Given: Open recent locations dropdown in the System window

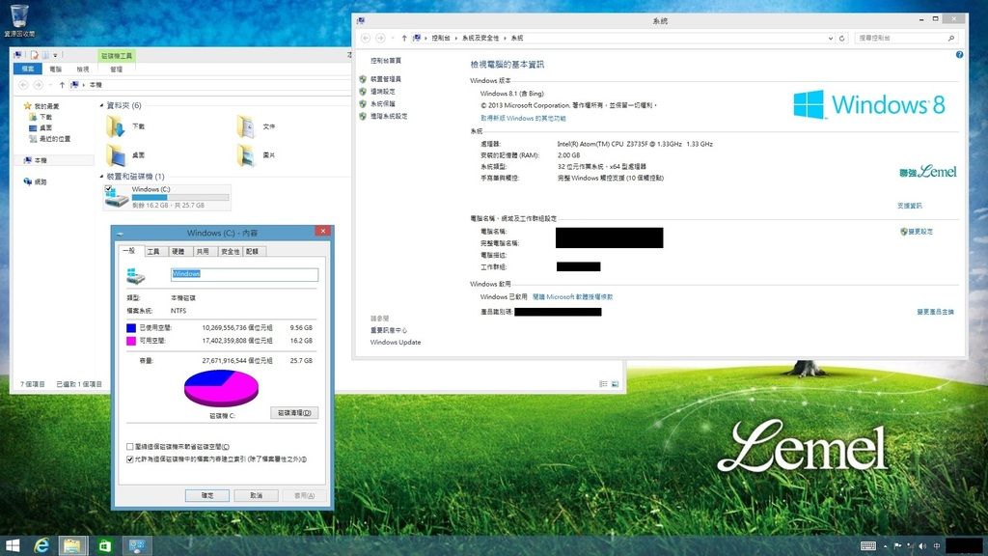Looking at the screenshot, I should (393, 38).
